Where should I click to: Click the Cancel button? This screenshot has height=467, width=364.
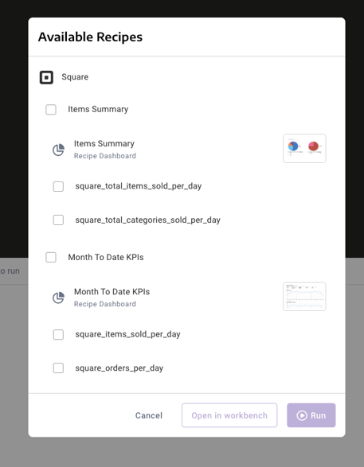pos(149,415)
